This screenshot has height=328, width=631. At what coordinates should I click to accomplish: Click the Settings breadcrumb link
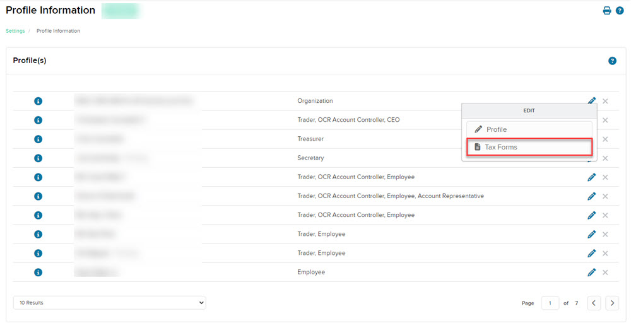(x=15, y=31)
